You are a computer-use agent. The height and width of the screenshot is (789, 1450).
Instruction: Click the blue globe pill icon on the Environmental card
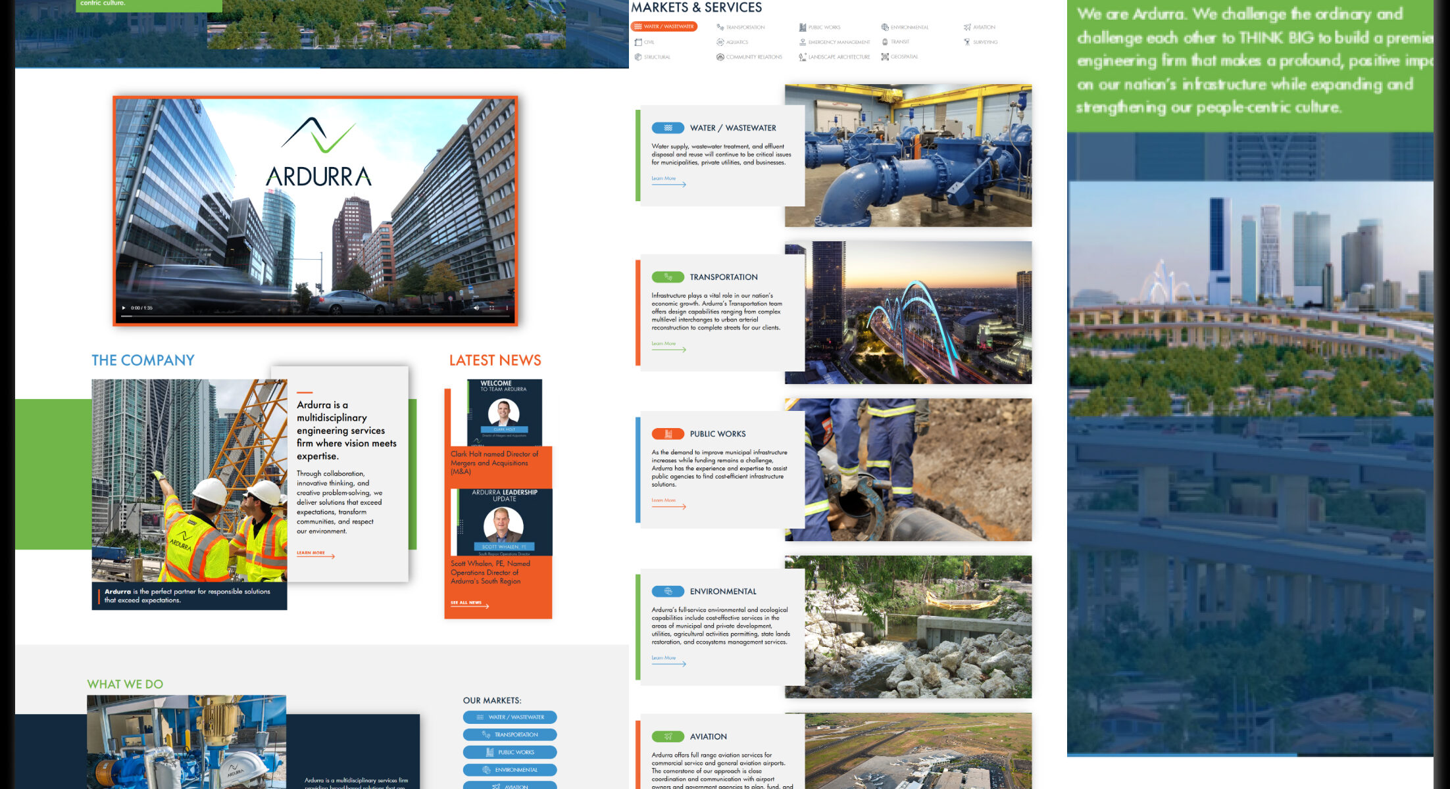point(668,592)
